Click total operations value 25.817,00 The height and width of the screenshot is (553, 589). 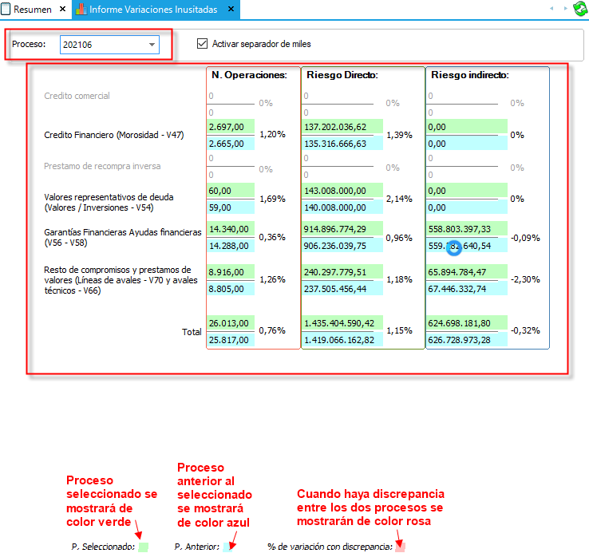[231, 340]
